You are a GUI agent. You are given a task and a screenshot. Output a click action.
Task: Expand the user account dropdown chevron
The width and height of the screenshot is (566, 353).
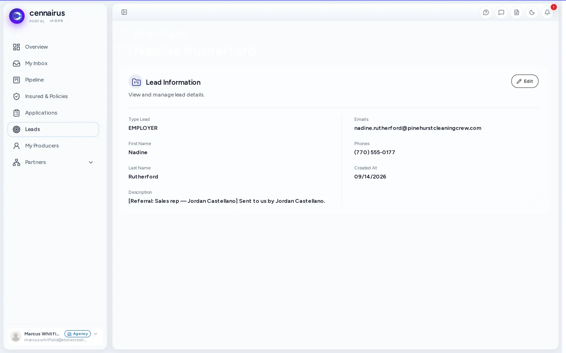point(96,334)
